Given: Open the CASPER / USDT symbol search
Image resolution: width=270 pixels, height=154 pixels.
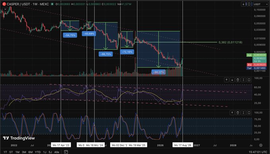Looking at the screenshot, I should [28, 4].
